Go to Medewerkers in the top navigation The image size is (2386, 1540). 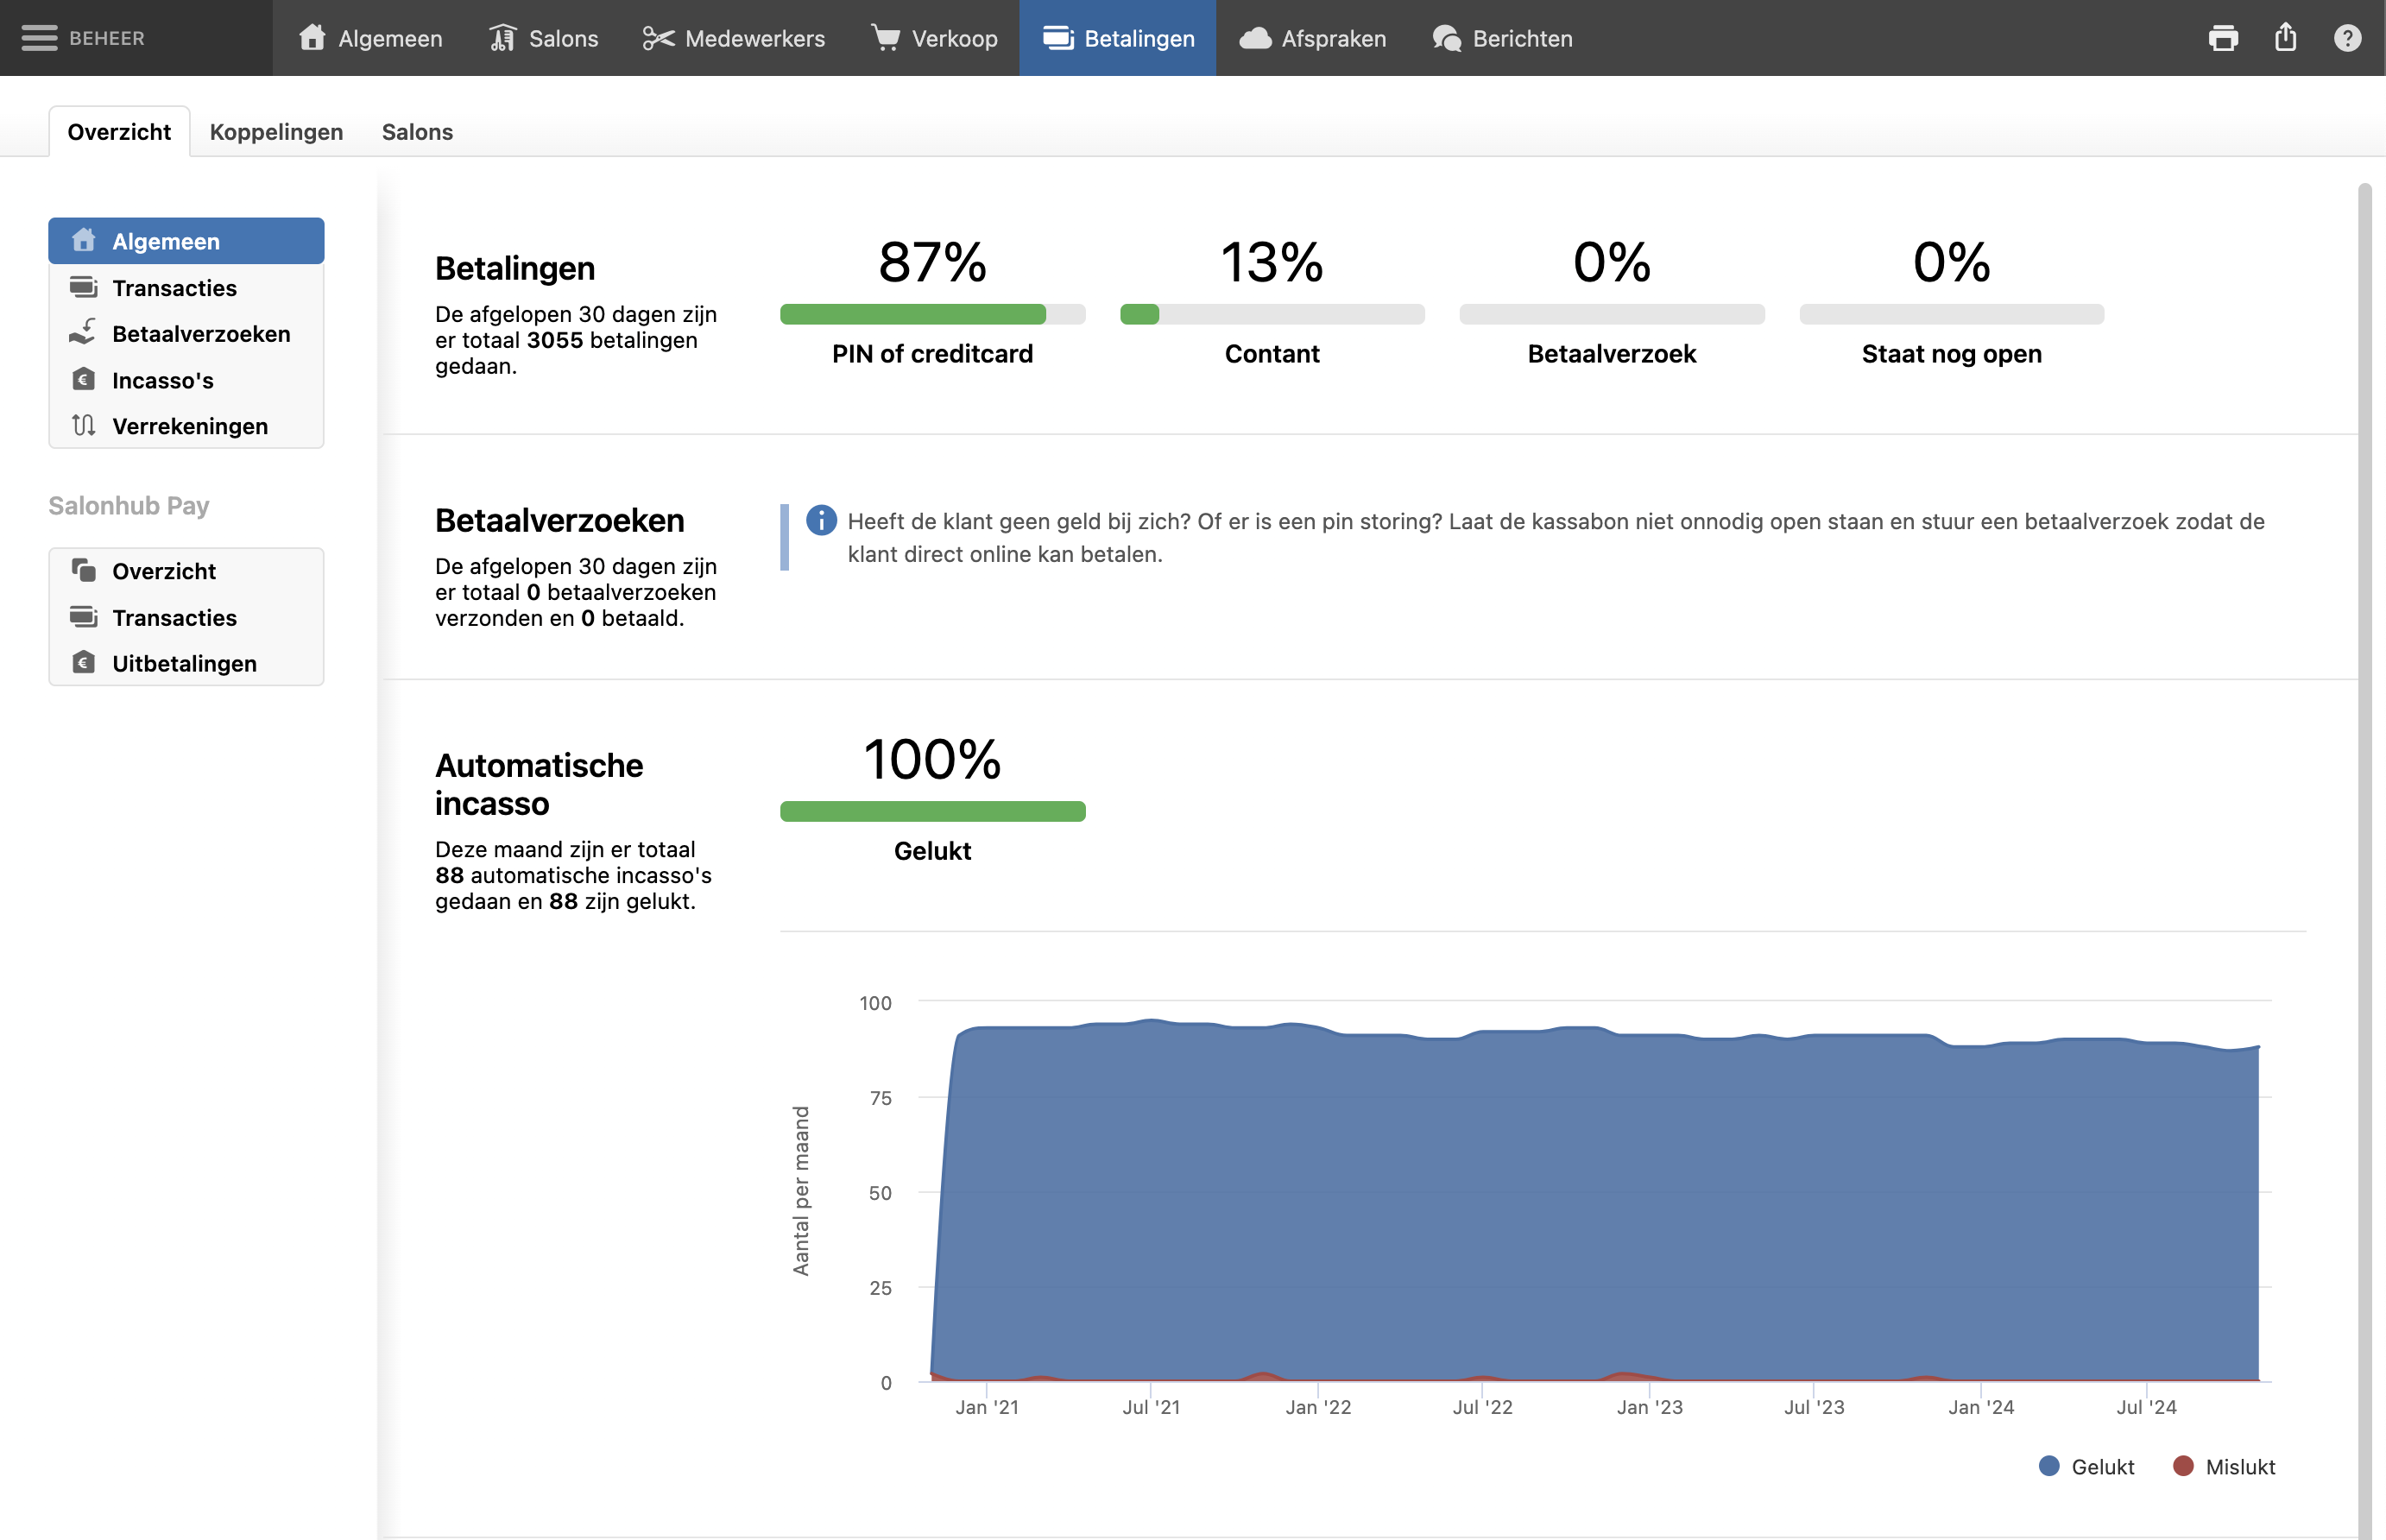click(734, 38)
